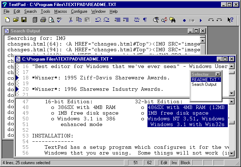Toggle visible paragraph marks icon
The height and width of the screenshot is (167, 241).
click(x=145, y=20)
